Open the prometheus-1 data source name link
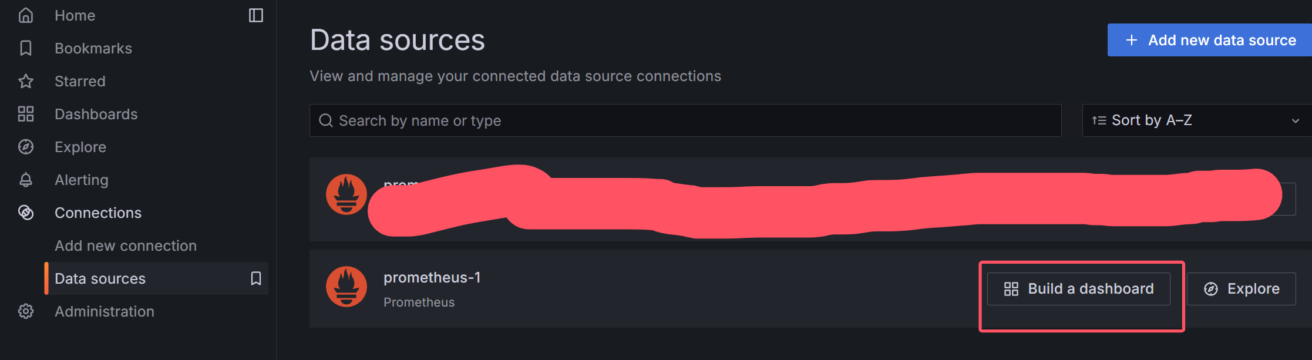Screen dimensions: 1312x360 tap(432, 277)
